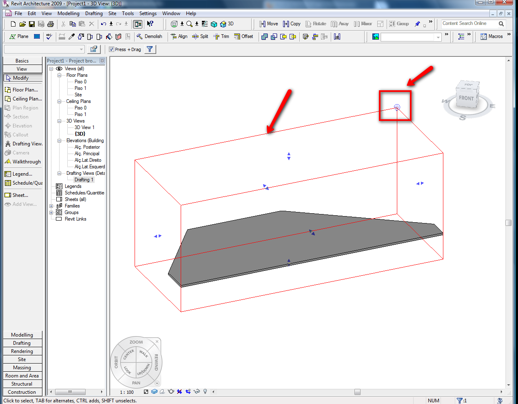Image resolution: width=518 pixels, height=404 pixels.
Task: Toggle the Show Work Plane grid icon
Action: (37, 37)
